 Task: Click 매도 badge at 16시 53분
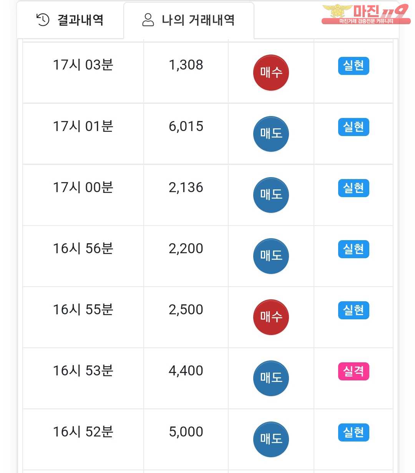(271, 378)
